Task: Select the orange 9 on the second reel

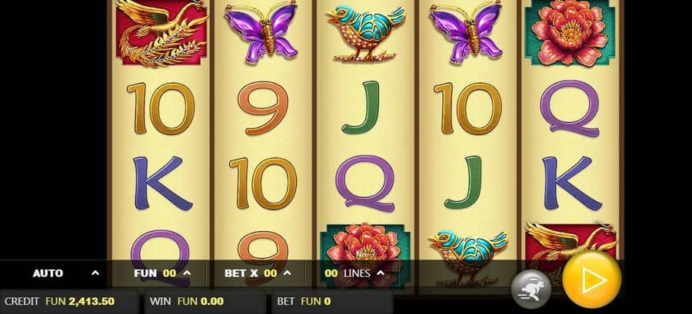Action: [x=263, y=108]
